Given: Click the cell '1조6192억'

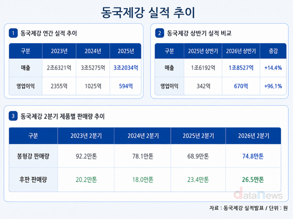Looking at the screenshot, I should [203, 68].
